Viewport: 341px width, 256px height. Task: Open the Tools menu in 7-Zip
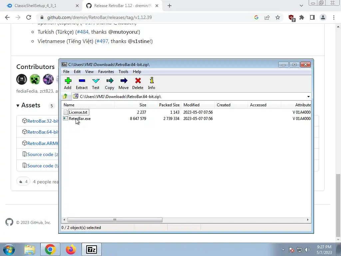pos(123,72)
